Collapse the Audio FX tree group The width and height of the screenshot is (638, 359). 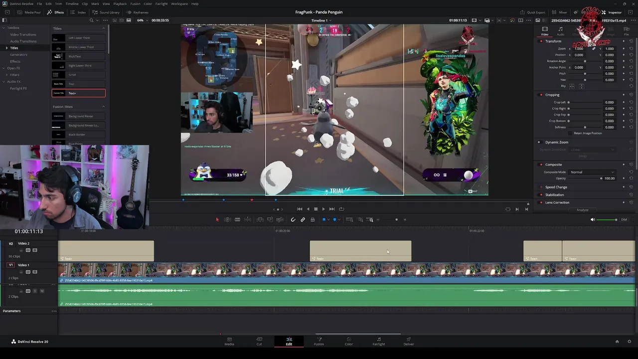click(3, 81)
